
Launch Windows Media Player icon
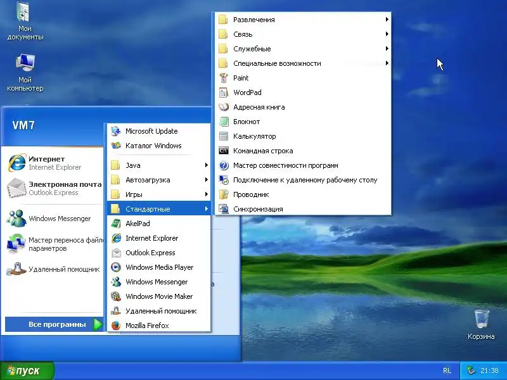(116, 267)
